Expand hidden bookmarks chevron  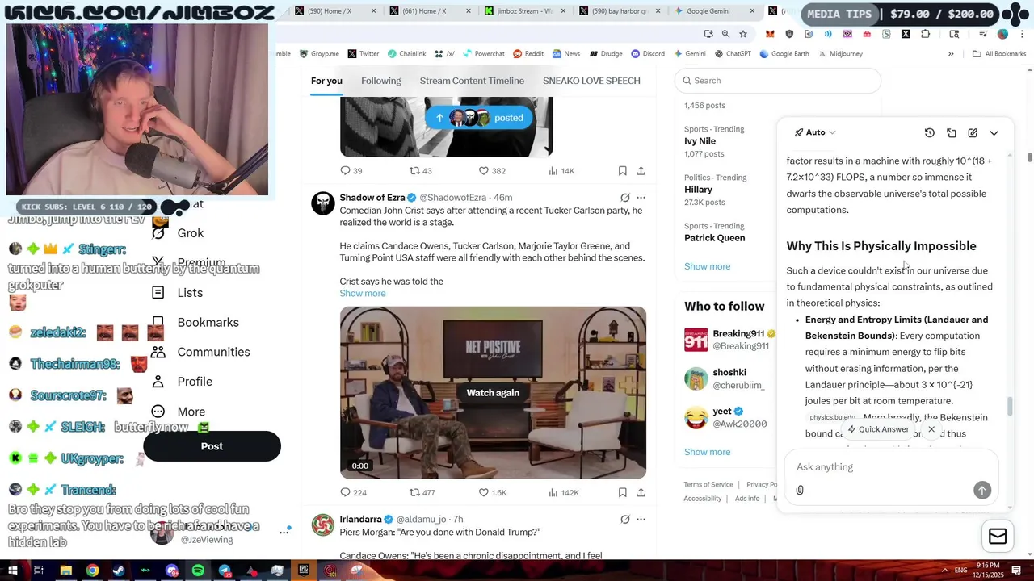click(x=951, y=54)
